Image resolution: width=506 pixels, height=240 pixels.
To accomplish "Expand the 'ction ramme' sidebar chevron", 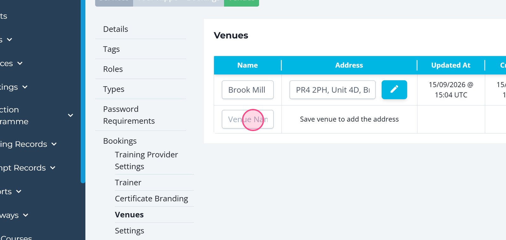I will 71,115.
